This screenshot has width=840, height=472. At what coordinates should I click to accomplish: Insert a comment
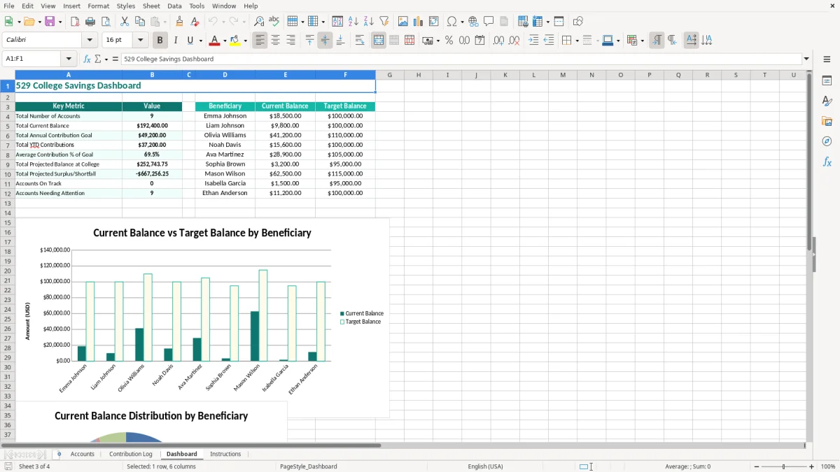(489, 22)
